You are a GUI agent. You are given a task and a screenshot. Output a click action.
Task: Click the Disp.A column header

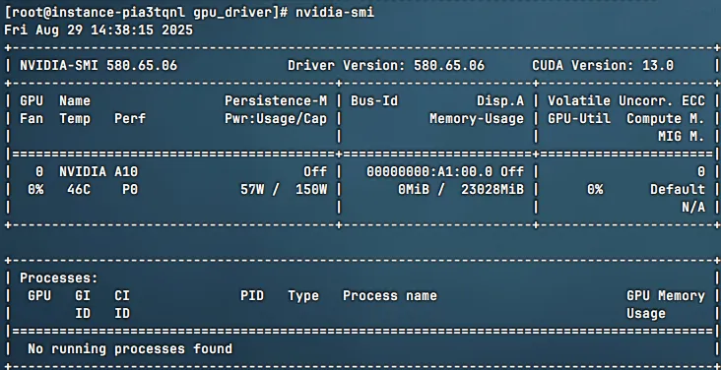[x=500, y=101]
